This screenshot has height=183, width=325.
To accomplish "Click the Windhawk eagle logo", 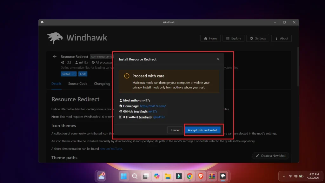I will 55,38.
